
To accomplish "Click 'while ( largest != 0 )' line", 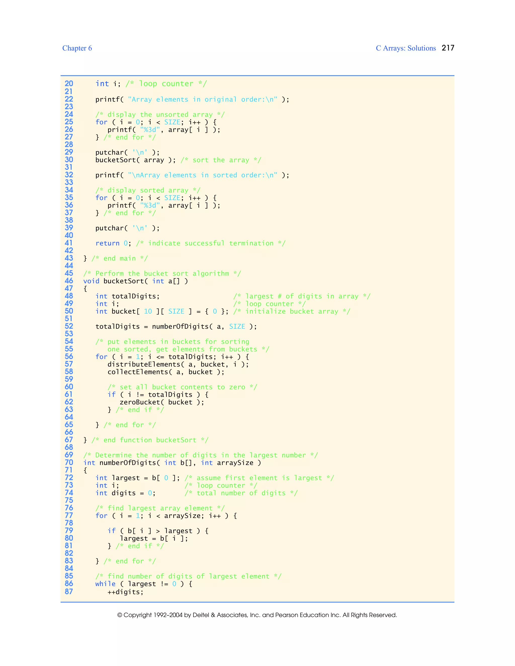I will 144,584.
